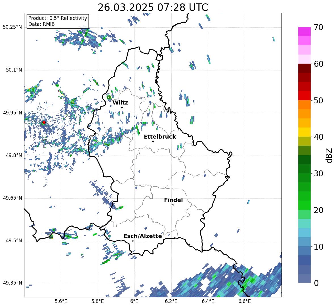Click the 40 tick label on colorbar

click(318, 137)
